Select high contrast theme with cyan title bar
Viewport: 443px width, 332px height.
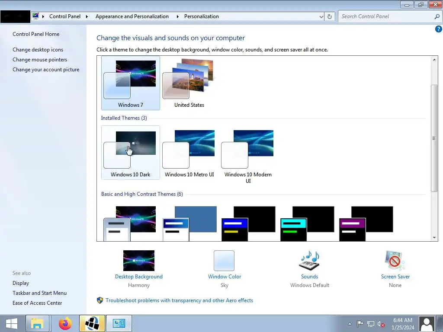pyautogui.click(x=307, y=223)
